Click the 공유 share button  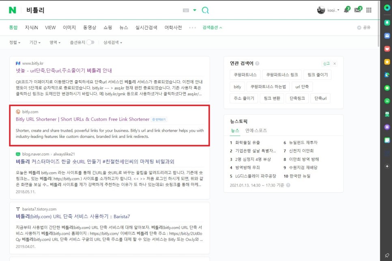pyautogui.click(x=364, y=28)
